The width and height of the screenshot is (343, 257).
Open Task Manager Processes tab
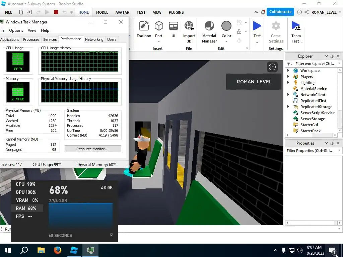[x=31, y=39]
